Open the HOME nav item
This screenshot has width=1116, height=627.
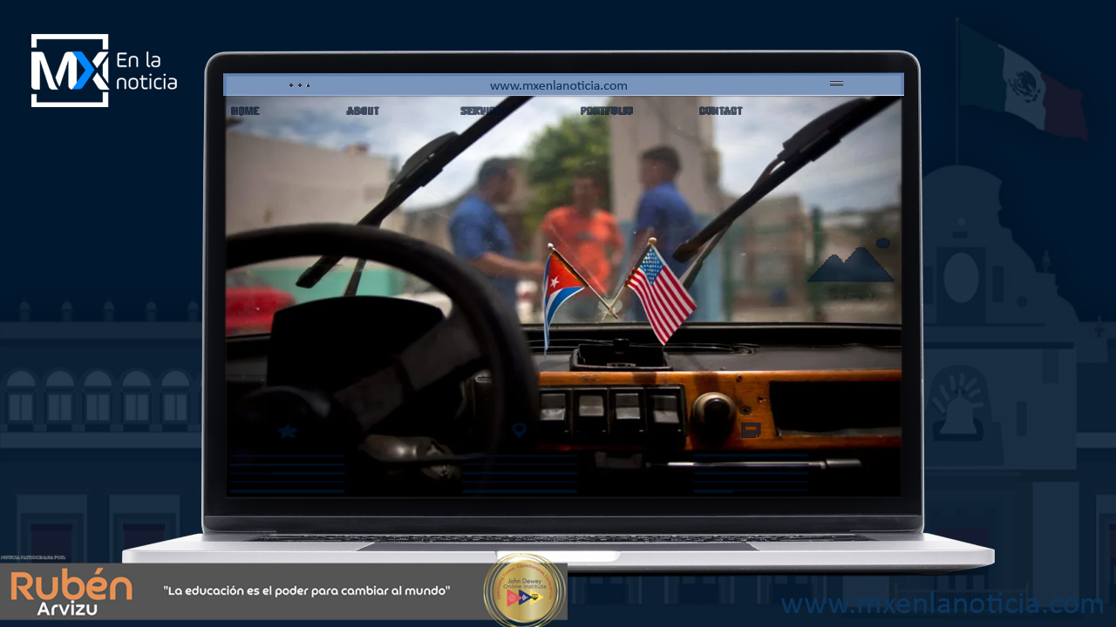tap(245, 111)
